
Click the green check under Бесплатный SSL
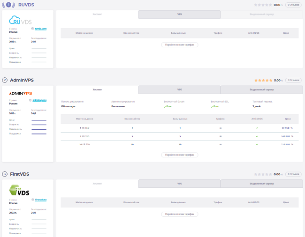212,107
